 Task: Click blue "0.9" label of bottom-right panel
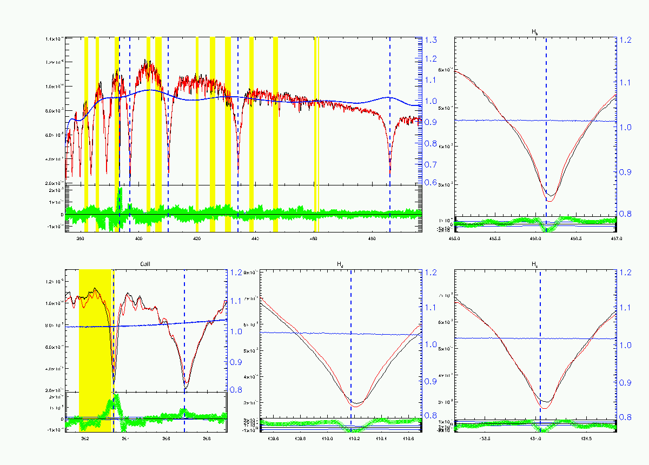[625, 382]
